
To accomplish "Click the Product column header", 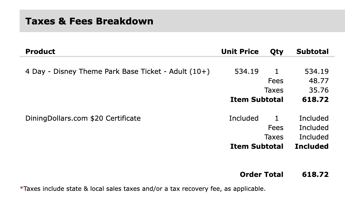I will (x=40, y=51).
